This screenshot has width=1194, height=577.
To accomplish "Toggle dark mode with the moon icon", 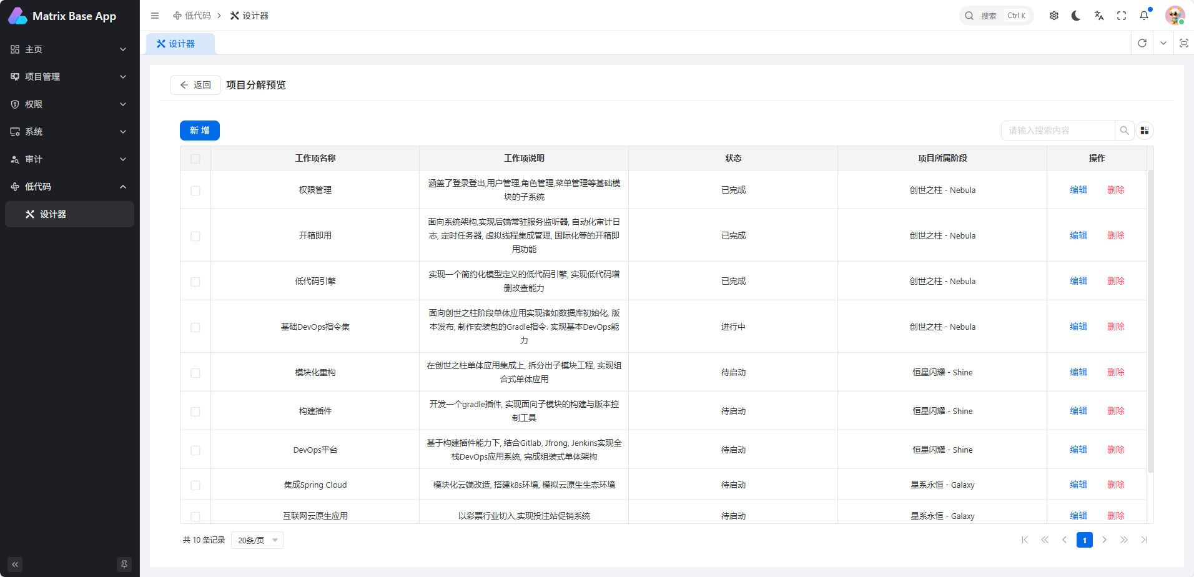I will tap(1076, 16).
